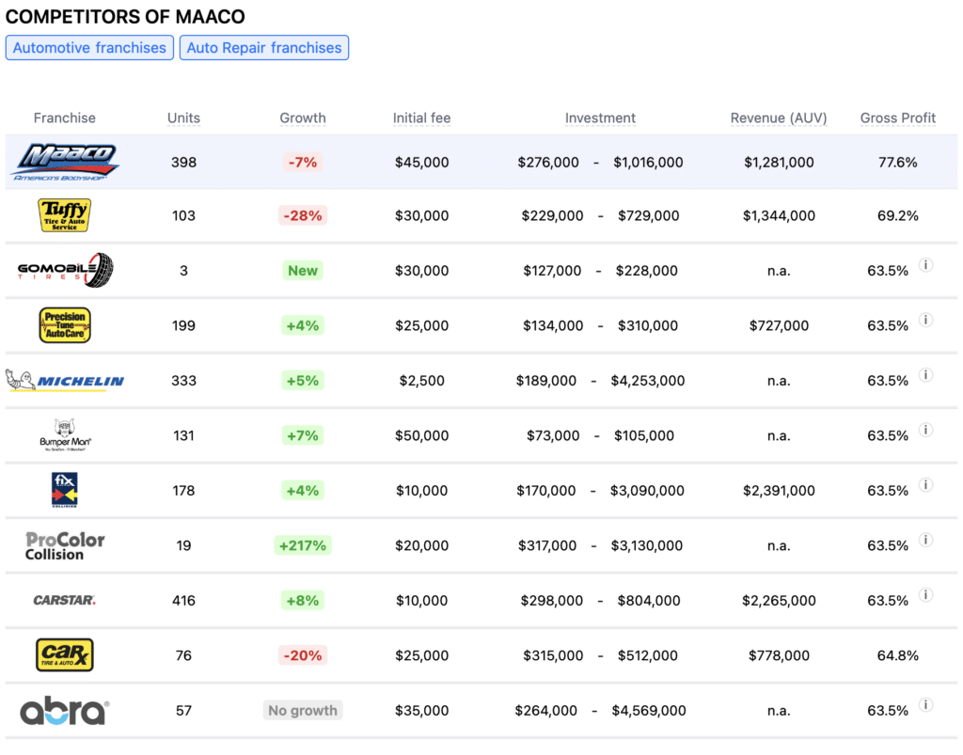The height and width of the screenshot is (755, 963).
Task: Click info icon in Bumper Man row
Action: [x=925, y=430]
